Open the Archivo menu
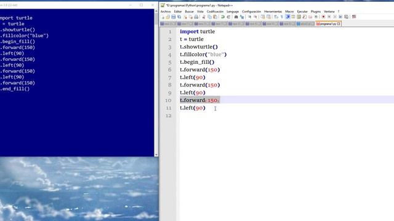The image size is (394, 221). click(x=166, y=12)
